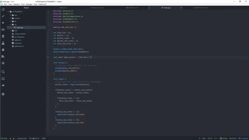The width and height of the screenshot is (249, 140).
Task: Open PlatformIO Home via house icon
Action: pyautogui.click(x=3, y=9)
